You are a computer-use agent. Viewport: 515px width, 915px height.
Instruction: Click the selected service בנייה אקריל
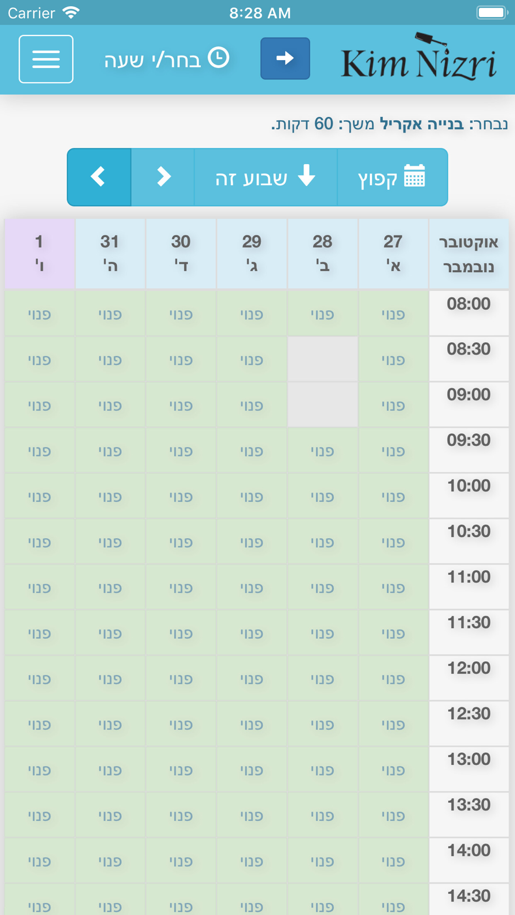click(422, 124)
